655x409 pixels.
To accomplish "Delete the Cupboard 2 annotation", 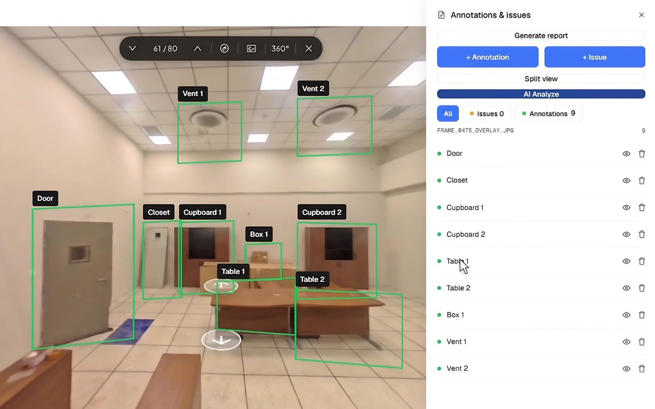I will [x=641, y=234].
